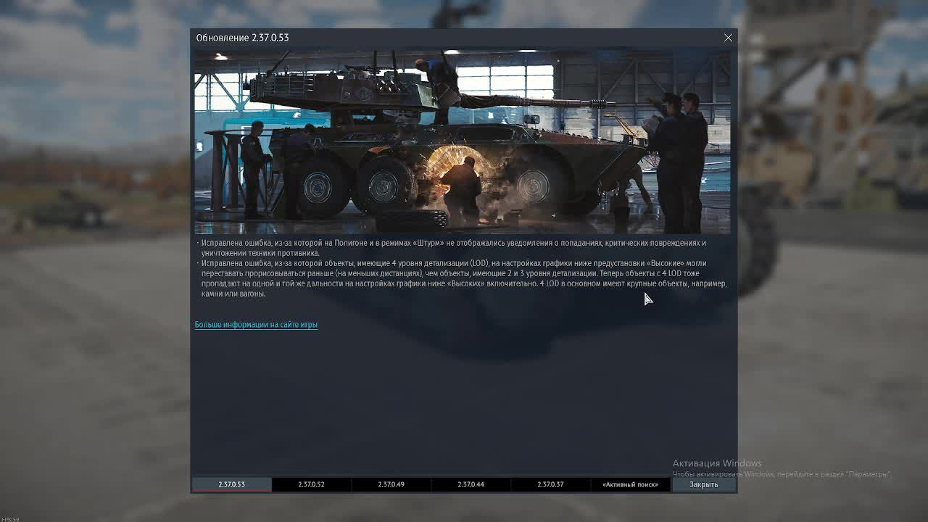Image resolution: width=928 pixels, height=522 pixels.
Task: Select the 2.37.0.53 version tab
Action: (231, 484)
